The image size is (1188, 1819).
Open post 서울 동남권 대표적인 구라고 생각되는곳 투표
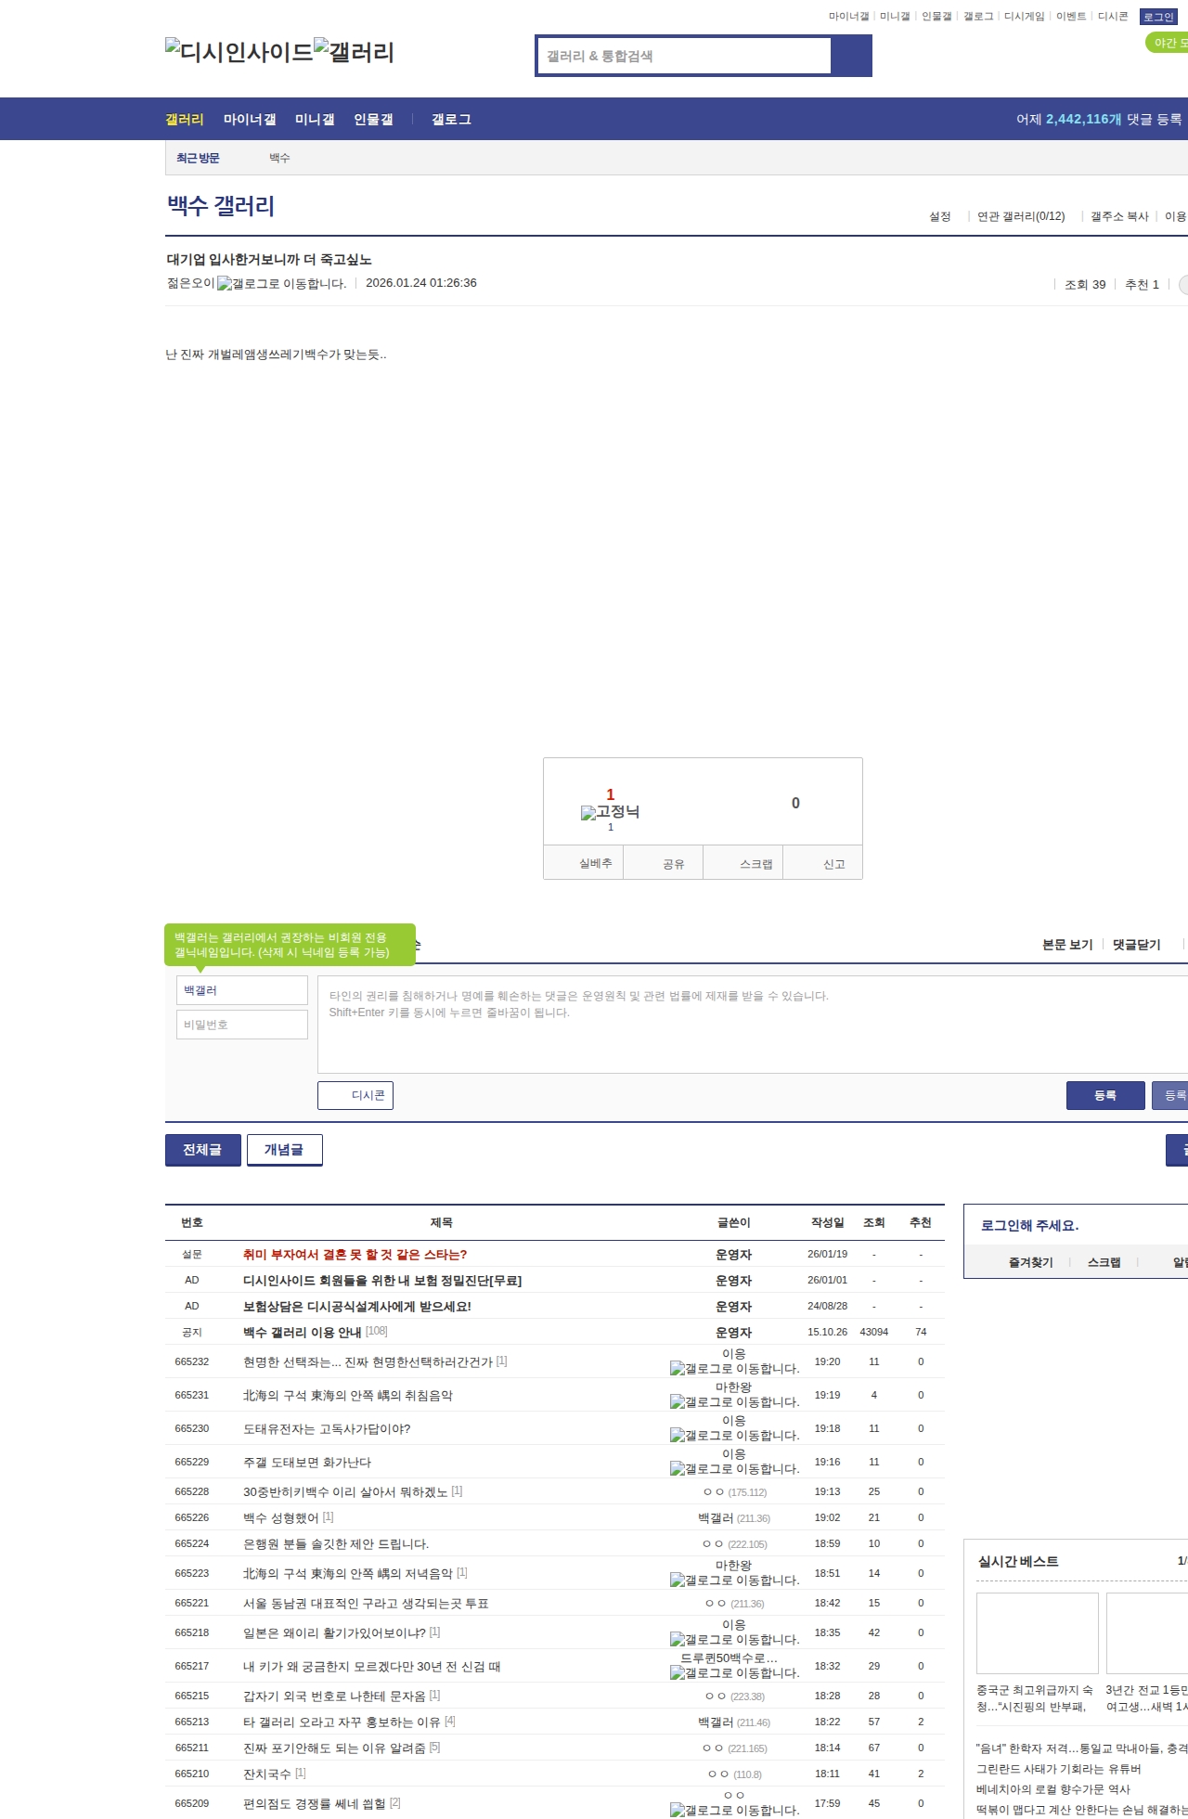pos(366,1604)
